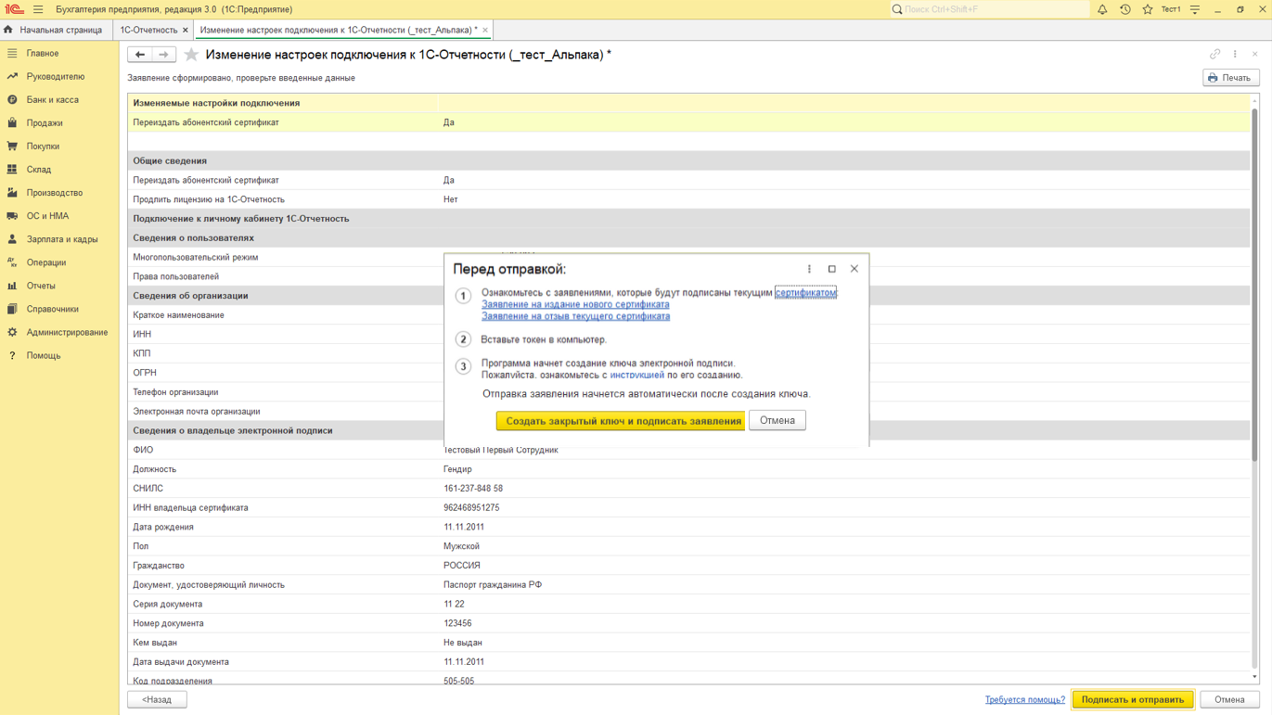Select ИНН владельца value 962468951275
The width and height of the screenshot is (1272, 715).
[471, 507]
